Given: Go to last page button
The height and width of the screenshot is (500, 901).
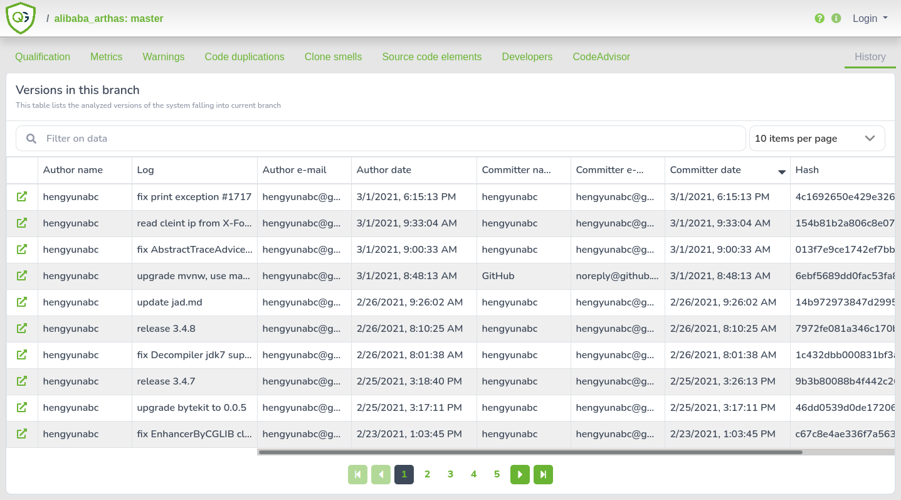Looking at the screenshot, I should (x=543, y=474).
